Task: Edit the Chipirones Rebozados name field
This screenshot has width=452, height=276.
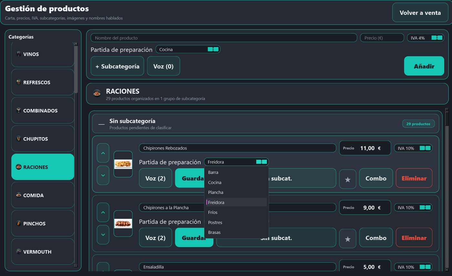Action: pos(238,148)
